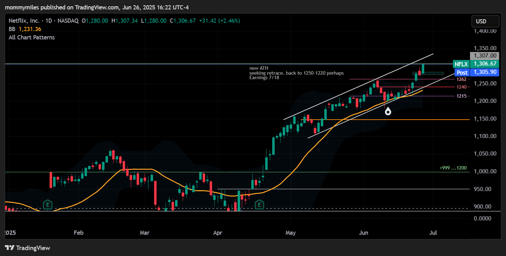Click the C1,306.67 close value
This screenshot has height=256, width=506.
(x=182, y=21)
